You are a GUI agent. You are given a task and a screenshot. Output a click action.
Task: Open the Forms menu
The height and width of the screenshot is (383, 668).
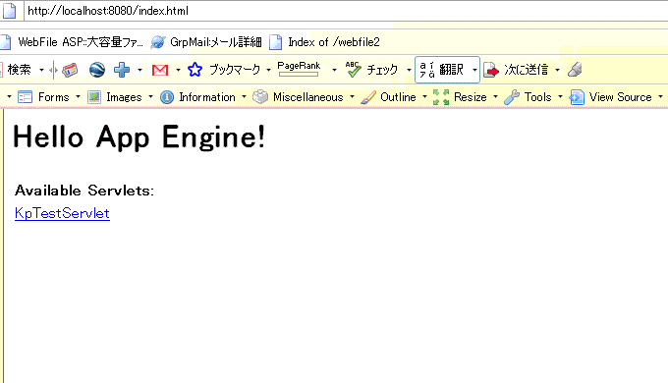[54, 97]
